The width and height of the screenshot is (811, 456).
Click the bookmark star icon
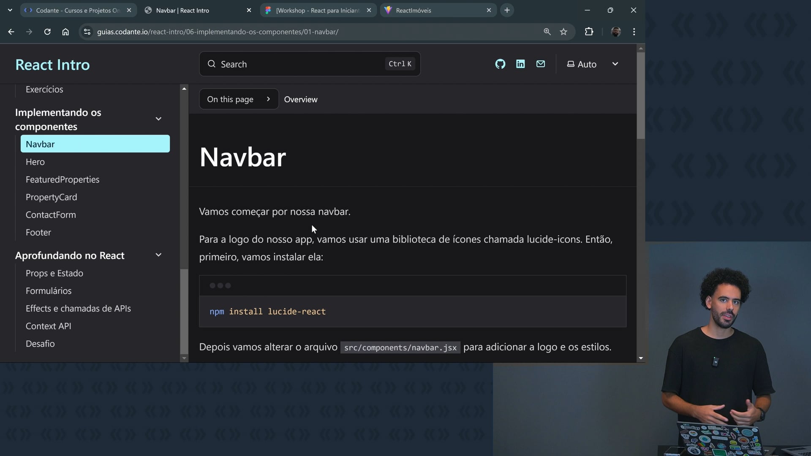click(563, 32)
